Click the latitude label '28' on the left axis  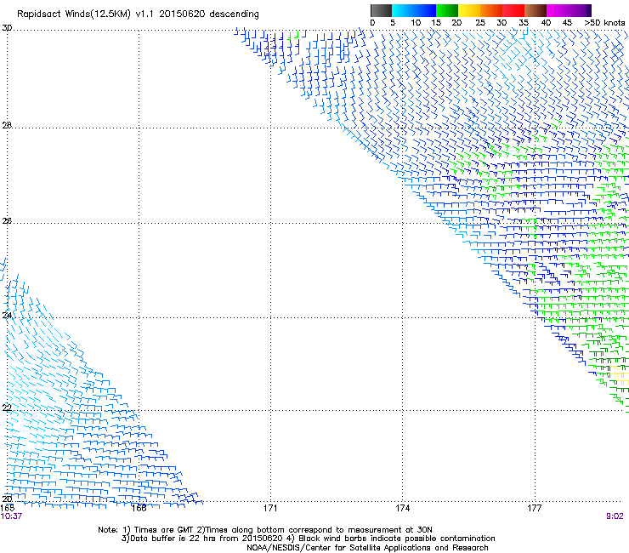[7, 126]
